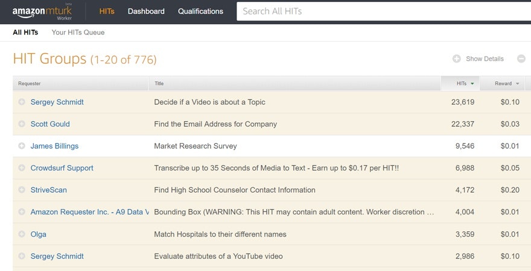Expand the Sergey Schmidt video topic row
The height and width of the screenshot is (271, 531).
coord(22,102)
